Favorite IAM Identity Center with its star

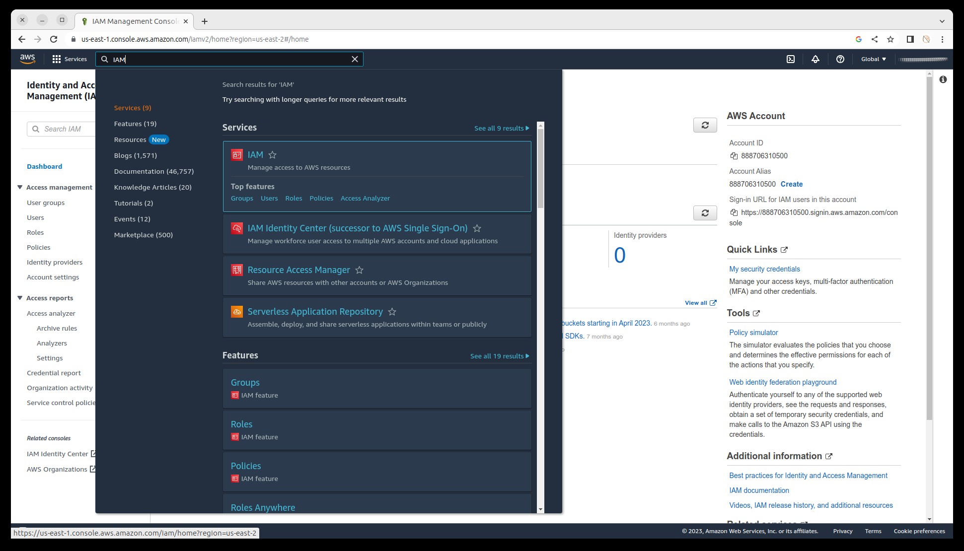(477, 228)
